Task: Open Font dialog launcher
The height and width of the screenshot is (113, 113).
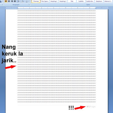Action: [3, 5]
